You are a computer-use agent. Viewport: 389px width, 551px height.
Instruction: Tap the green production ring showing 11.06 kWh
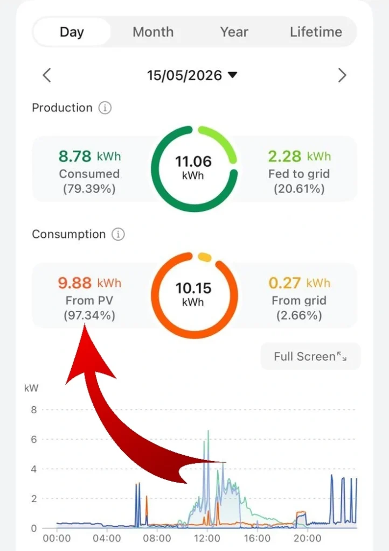click(x=194, y=168)
